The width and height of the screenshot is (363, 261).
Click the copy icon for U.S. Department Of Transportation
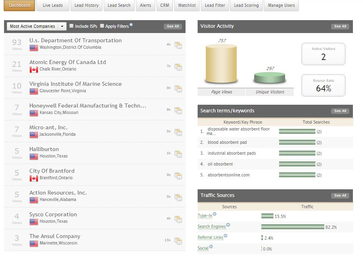[178, 45]
